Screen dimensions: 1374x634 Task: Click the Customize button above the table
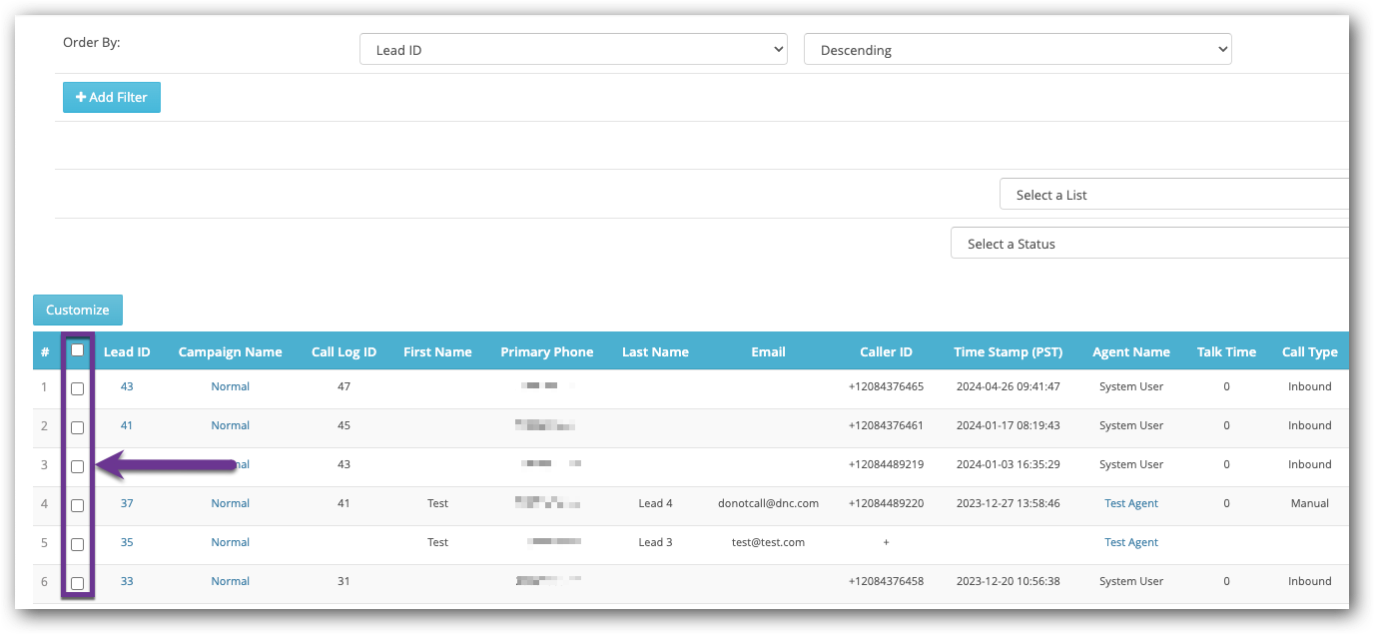[77, 310]
